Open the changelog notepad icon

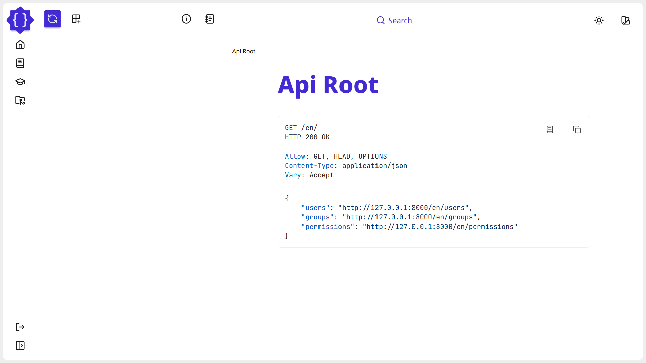point(210,19)
